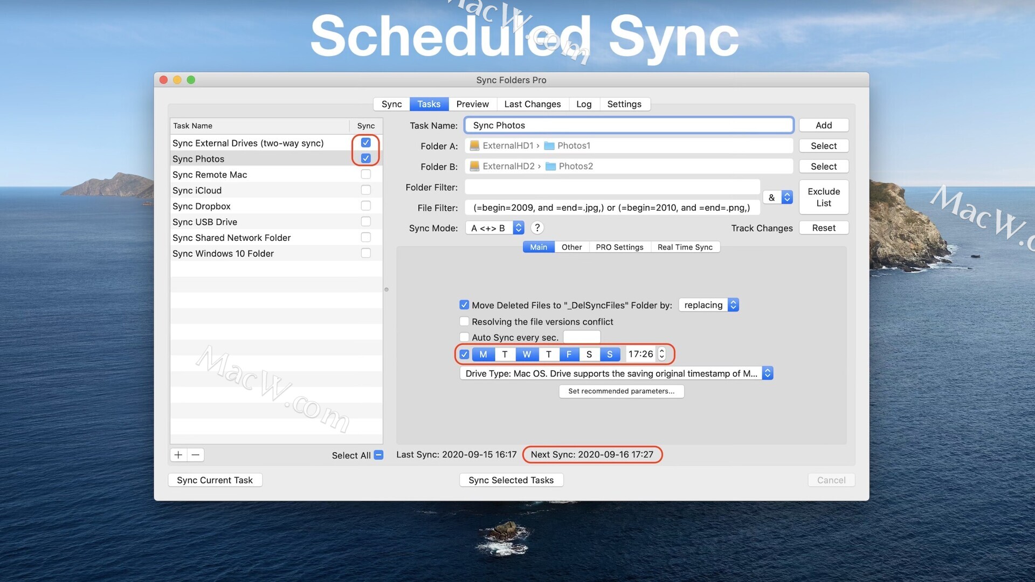Click Sync Current Task button
Image resolution: width=1035 pixels, height=582 pixels.
point(215,480)
